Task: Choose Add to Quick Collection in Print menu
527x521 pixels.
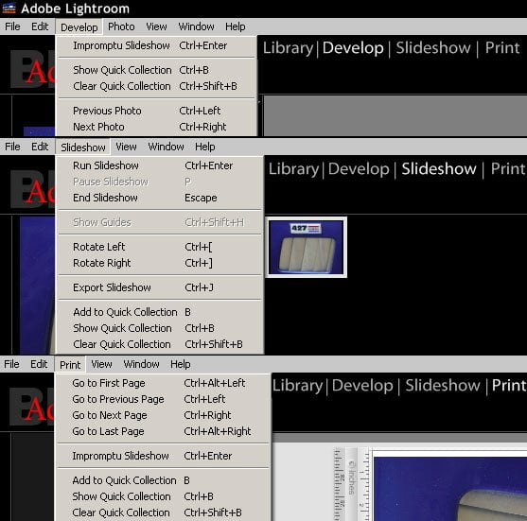Action: point(163,480)
